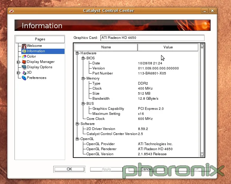Click the Display Manager monitor icon
231x184 pixels.
click(x=24, y=62)
